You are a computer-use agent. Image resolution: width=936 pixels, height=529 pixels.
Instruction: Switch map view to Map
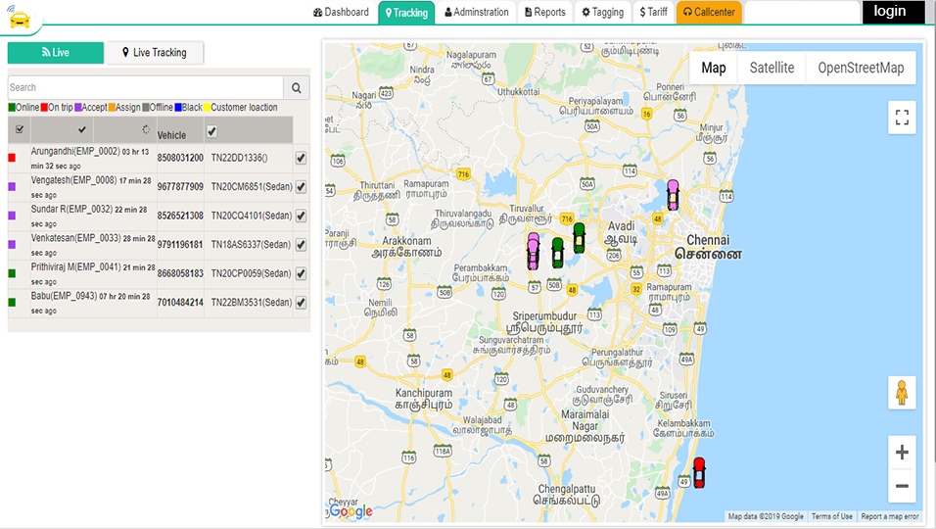pos(714,68)
